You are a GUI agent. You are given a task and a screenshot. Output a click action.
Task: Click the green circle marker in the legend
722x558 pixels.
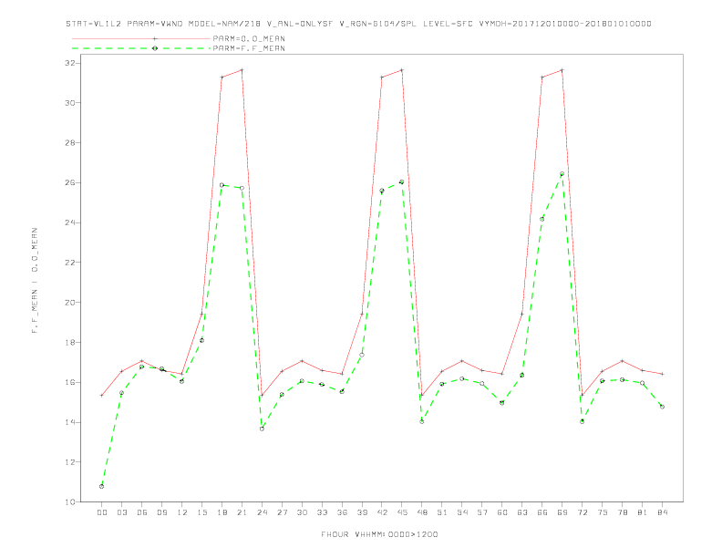(155, 48)
